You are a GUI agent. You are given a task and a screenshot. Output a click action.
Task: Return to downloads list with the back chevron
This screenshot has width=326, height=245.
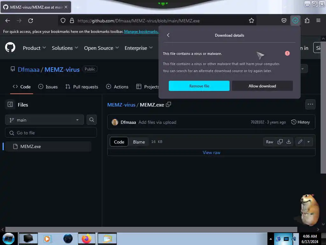tap(168, 35)
